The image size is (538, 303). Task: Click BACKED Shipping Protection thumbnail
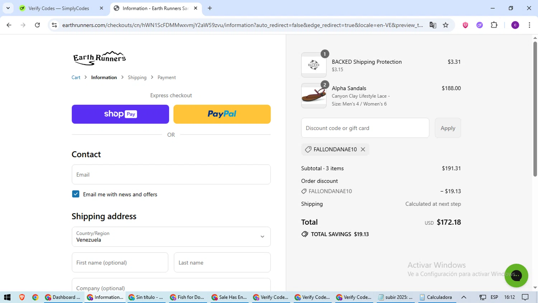coord(314,65)
